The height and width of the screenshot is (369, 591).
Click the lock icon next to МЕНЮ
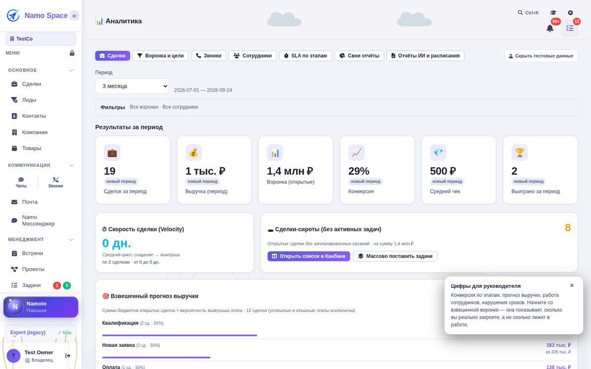pos(72,53)
